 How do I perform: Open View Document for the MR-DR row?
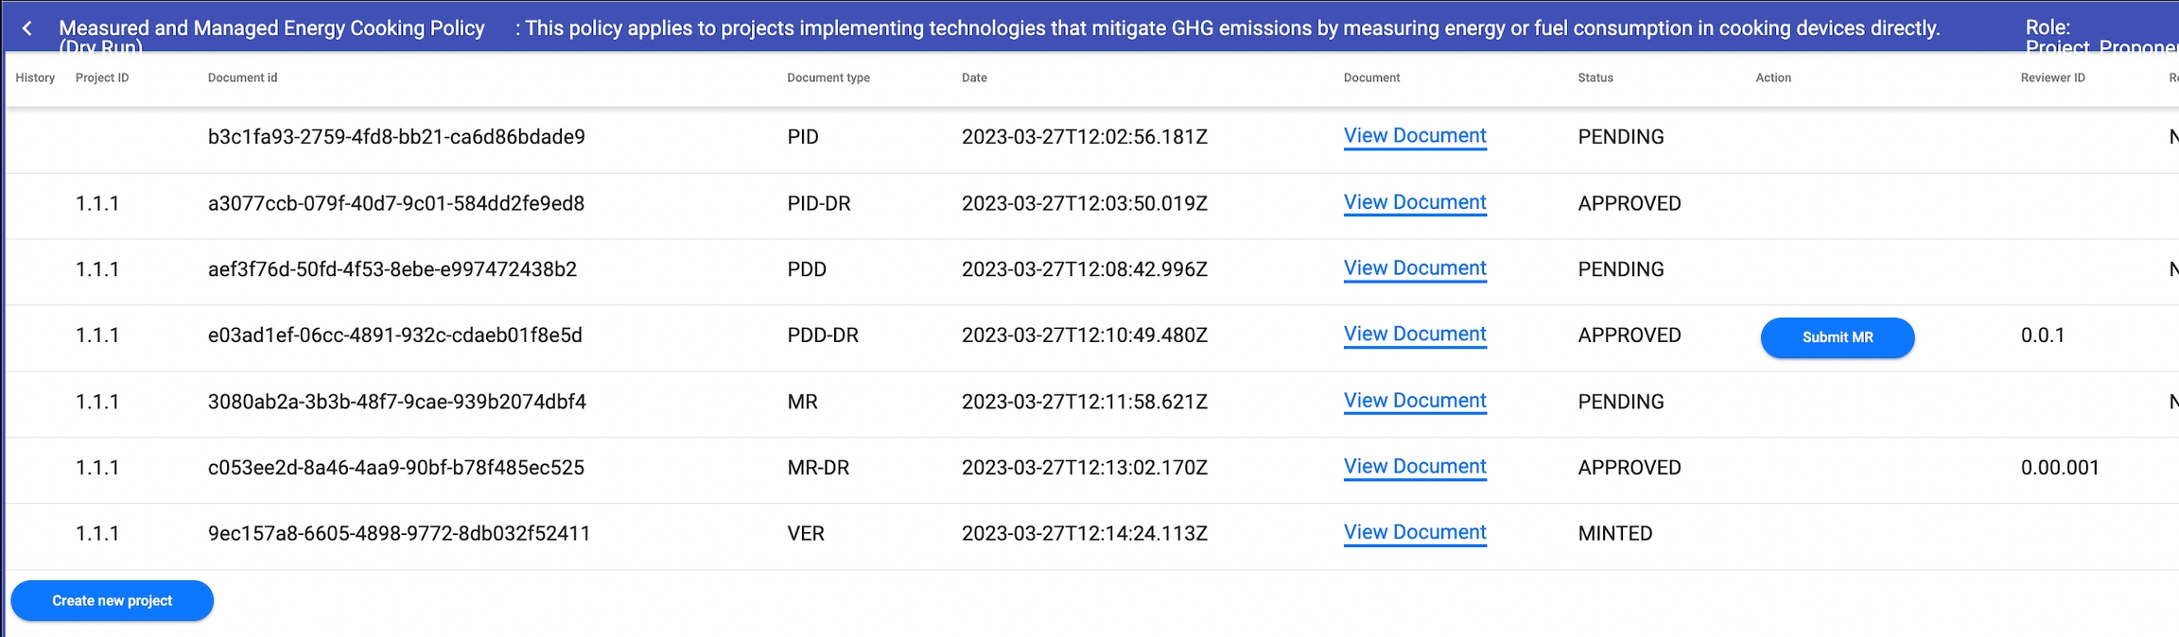tap(1415, 467)
